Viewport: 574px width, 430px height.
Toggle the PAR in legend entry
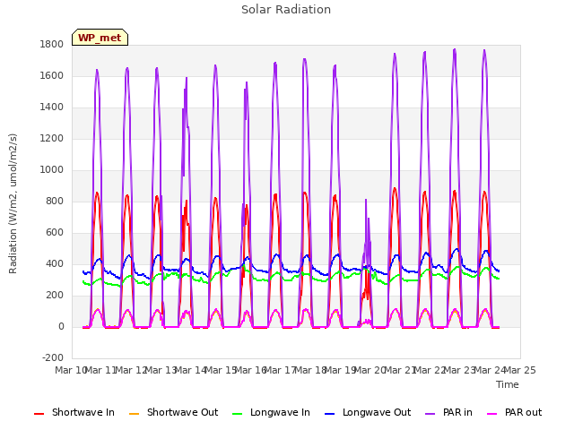coord(448,412)
